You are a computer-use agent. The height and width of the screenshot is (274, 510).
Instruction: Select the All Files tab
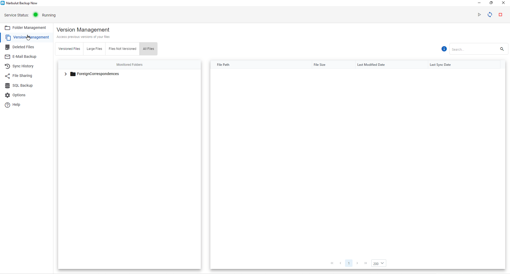coord(148,49)
